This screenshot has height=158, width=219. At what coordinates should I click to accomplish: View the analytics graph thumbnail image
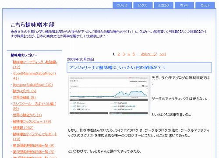pyautogui.click(x=109, y=95)
